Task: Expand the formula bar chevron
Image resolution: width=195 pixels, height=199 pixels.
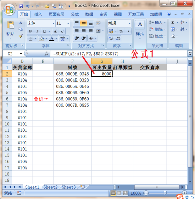Action: coord(190,54)
